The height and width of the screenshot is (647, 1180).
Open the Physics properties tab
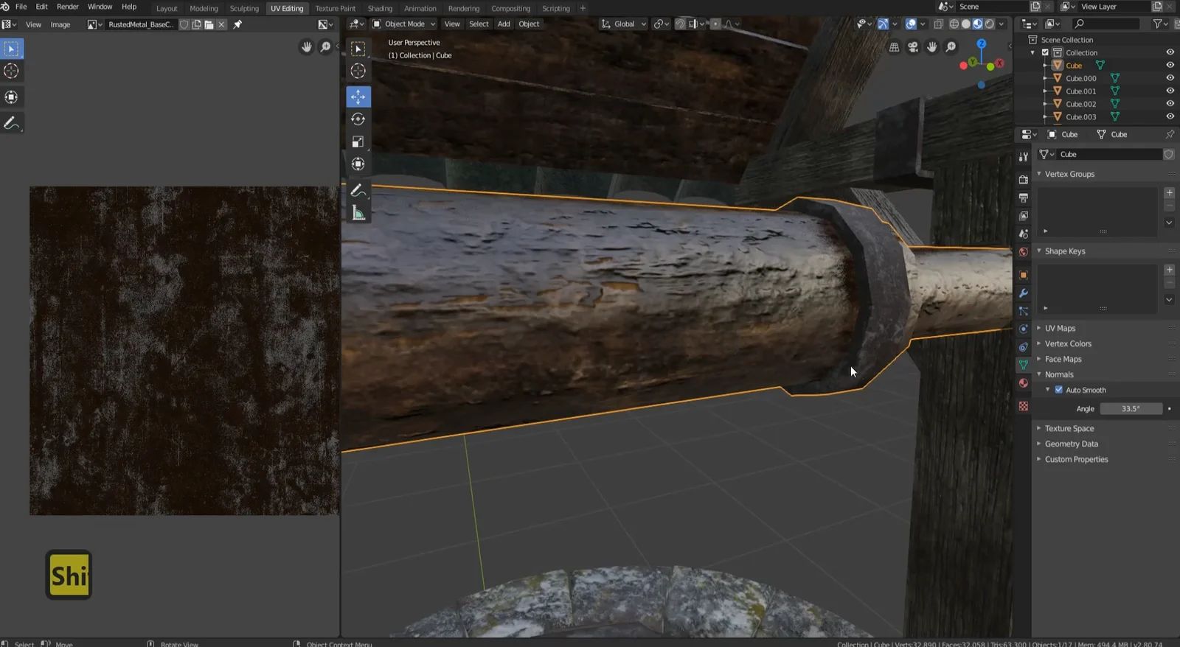[x=1024, y=329]
